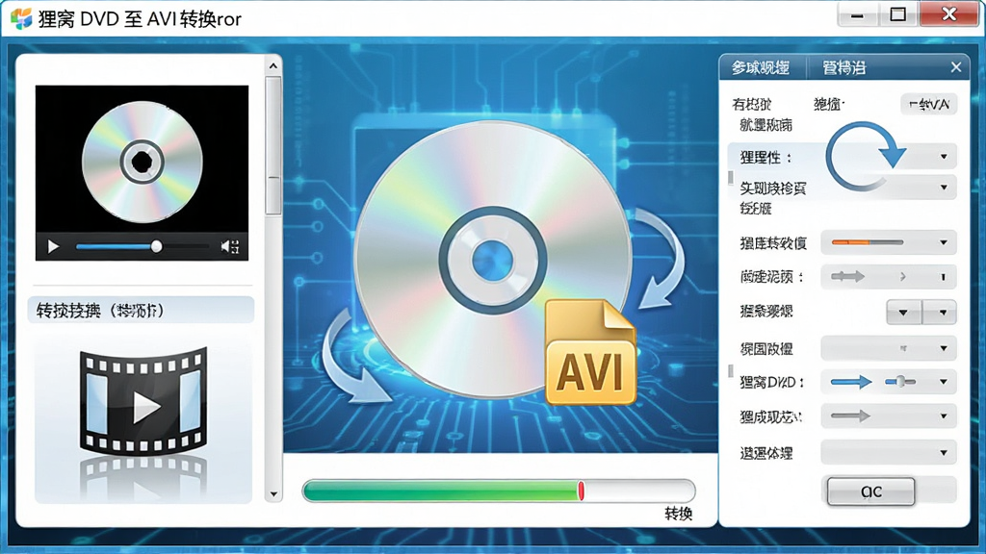Viewport: 986px width, 554px height.
Task: Click the gray right arrow below DVD row
Action: pos(850,415)
